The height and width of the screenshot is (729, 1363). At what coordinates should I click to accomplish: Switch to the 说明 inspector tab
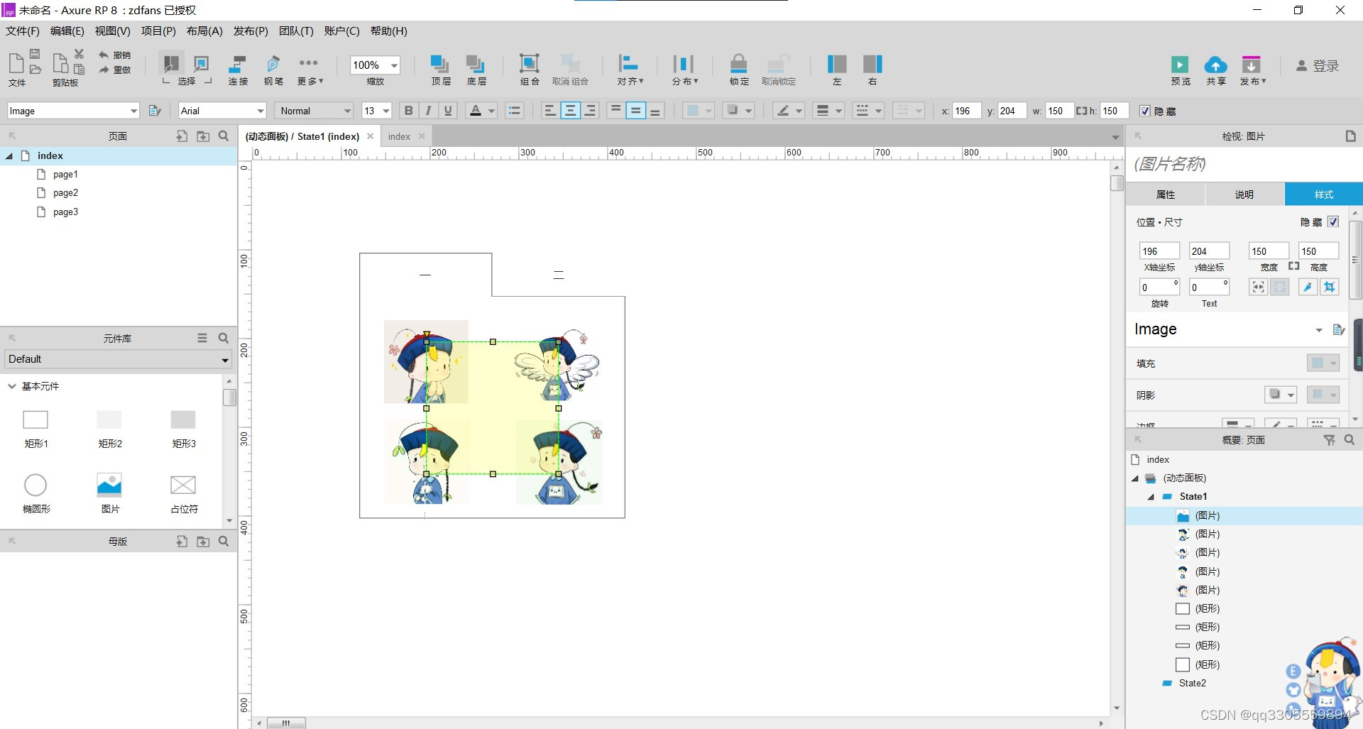[x=1244, y=194]
